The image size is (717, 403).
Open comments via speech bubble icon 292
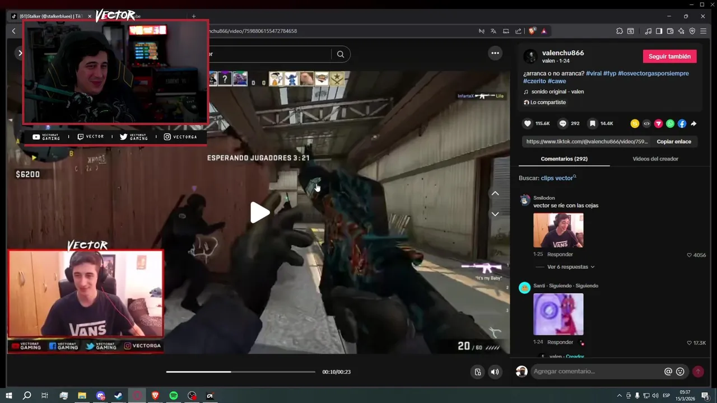coord(563,124)
